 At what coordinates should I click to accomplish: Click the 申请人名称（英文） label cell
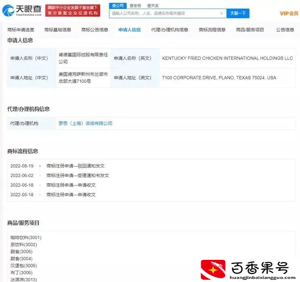coord(135,58)
